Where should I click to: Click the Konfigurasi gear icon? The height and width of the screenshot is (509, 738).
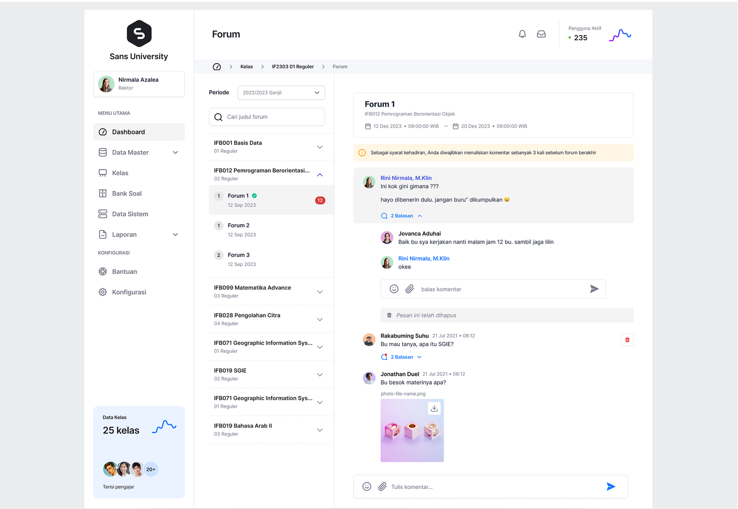pos(103,292)
